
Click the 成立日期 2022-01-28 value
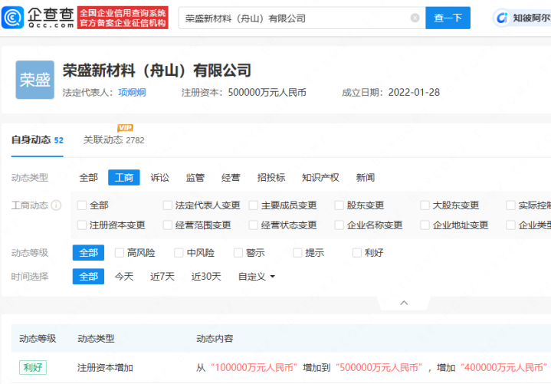[x=414, y=93]
